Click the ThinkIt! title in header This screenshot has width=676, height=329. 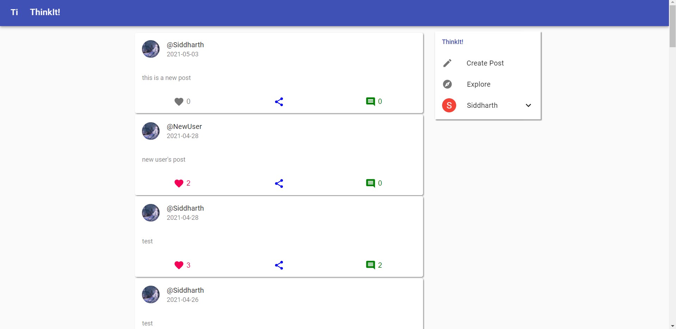point(45,12)
